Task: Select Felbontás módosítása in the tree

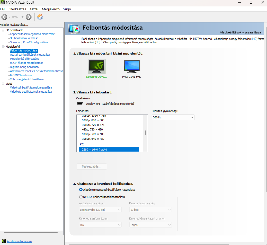Action: coord(24,51)
